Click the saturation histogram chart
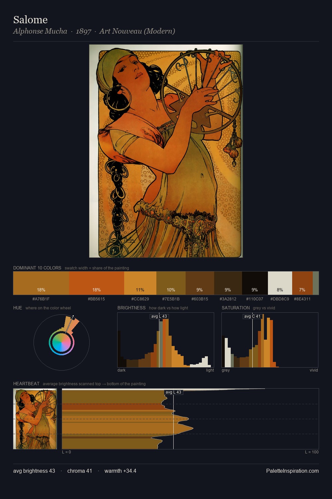Viewport: 332px width, 499px height. pyautogui.click(x=270, y=340)
